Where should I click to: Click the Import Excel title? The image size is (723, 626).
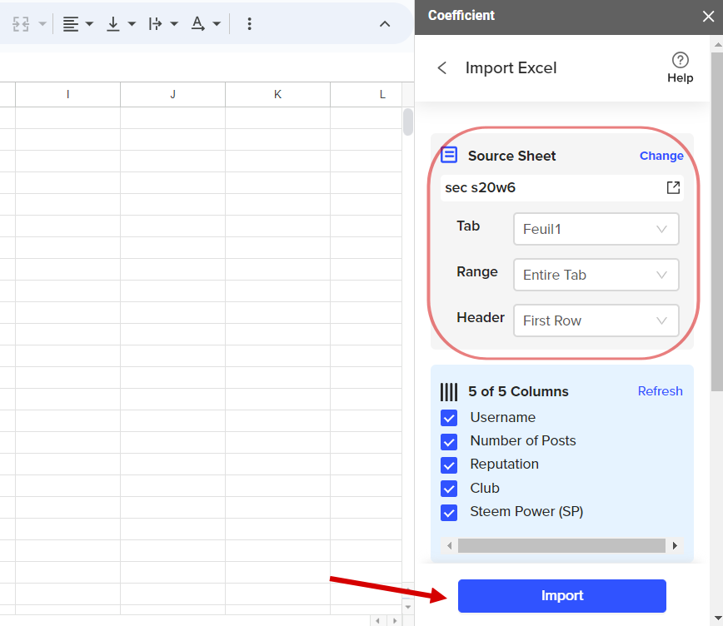pos(511,67)
